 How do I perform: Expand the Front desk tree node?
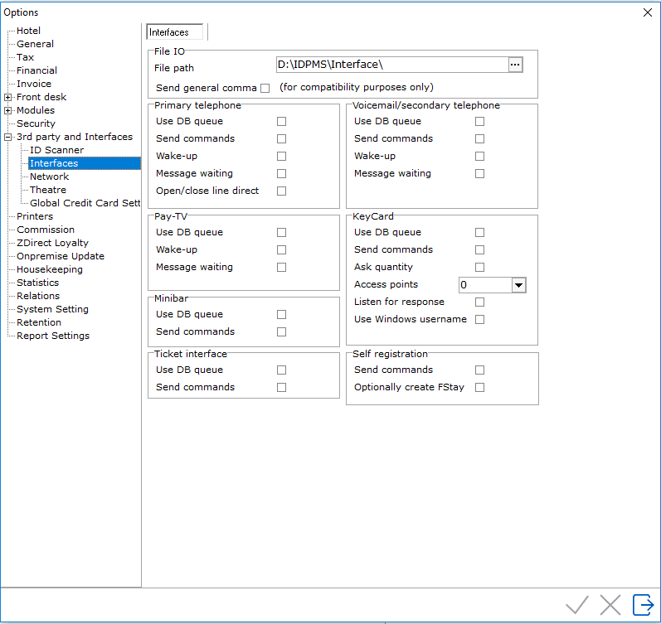(x=8, y=97)
